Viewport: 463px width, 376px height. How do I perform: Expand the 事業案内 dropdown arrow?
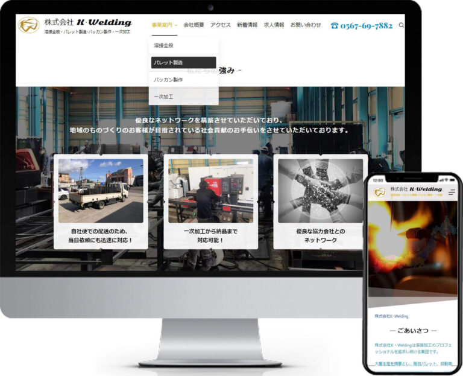[x=176, y=25]
